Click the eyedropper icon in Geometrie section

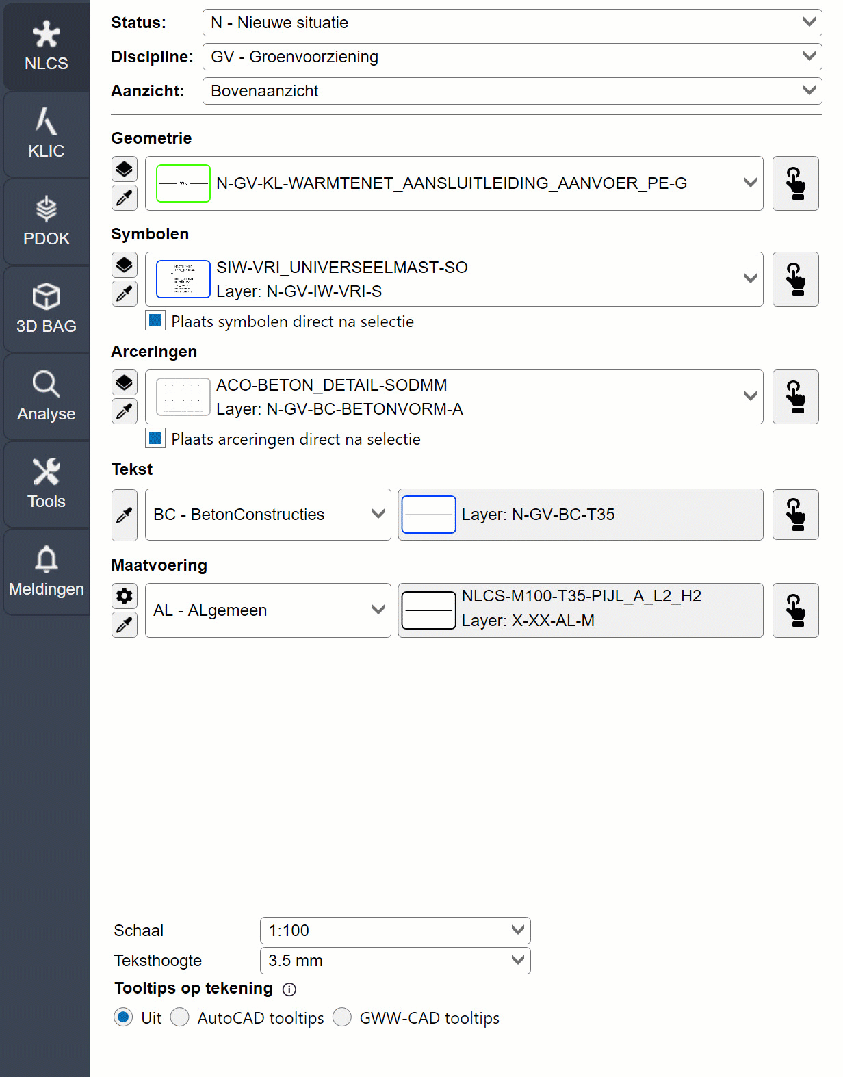(x=125, y=198)
